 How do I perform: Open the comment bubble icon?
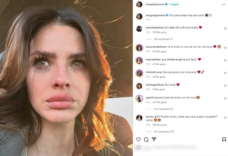pyautogui.click(x=146, y=139)
